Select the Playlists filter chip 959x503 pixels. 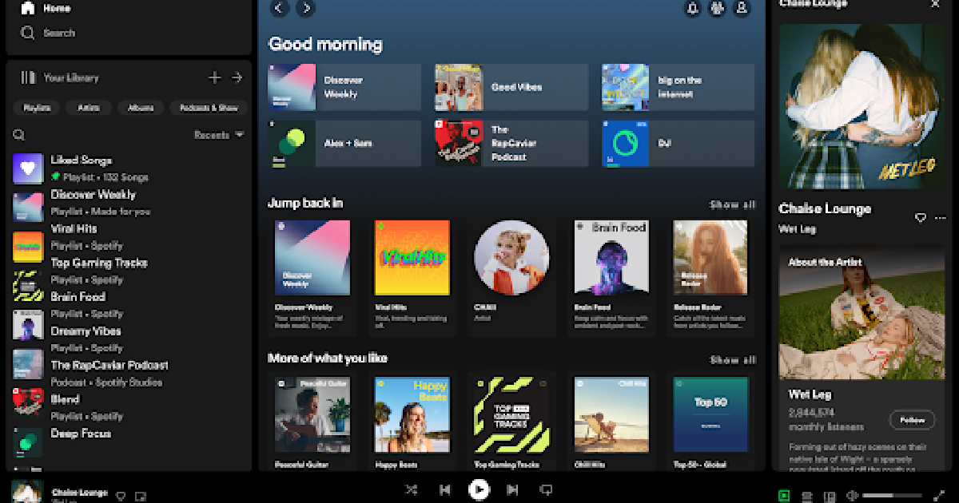tap(37, 108)
